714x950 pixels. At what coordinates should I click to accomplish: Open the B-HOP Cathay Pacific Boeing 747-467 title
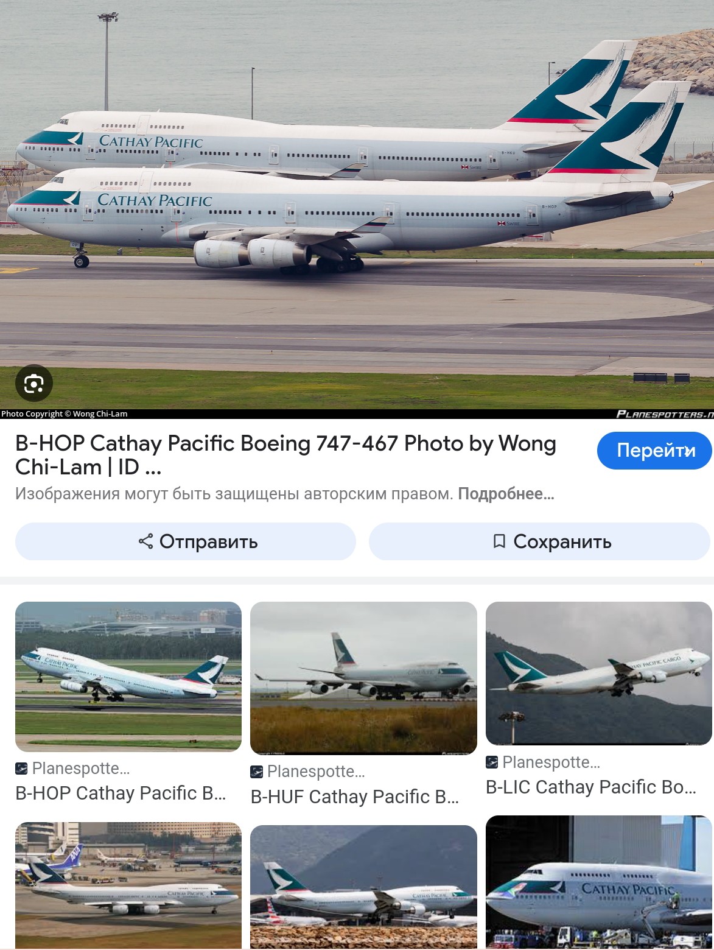point(285,455)
